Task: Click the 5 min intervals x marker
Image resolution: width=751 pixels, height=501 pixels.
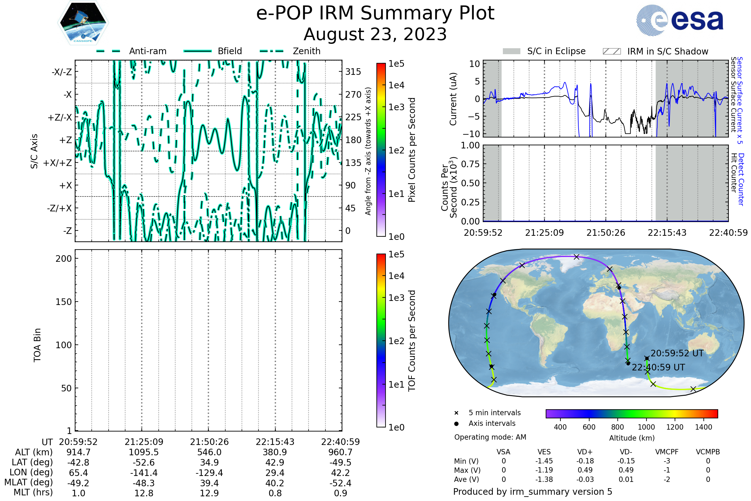Action: click(456, 413)
